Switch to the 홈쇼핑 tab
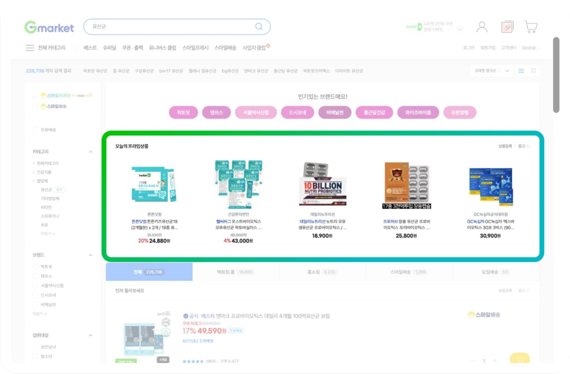Screen dimensions: 570x374 click(322, 272)
